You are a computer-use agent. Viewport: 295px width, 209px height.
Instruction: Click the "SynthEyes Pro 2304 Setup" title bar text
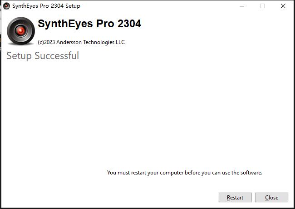tap(46, 6)
